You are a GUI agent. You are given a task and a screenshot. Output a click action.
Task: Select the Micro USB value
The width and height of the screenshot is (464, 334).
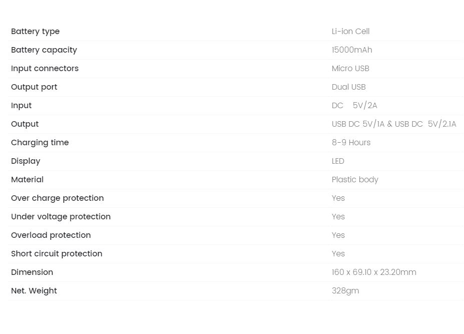click(x=350, y=69)
